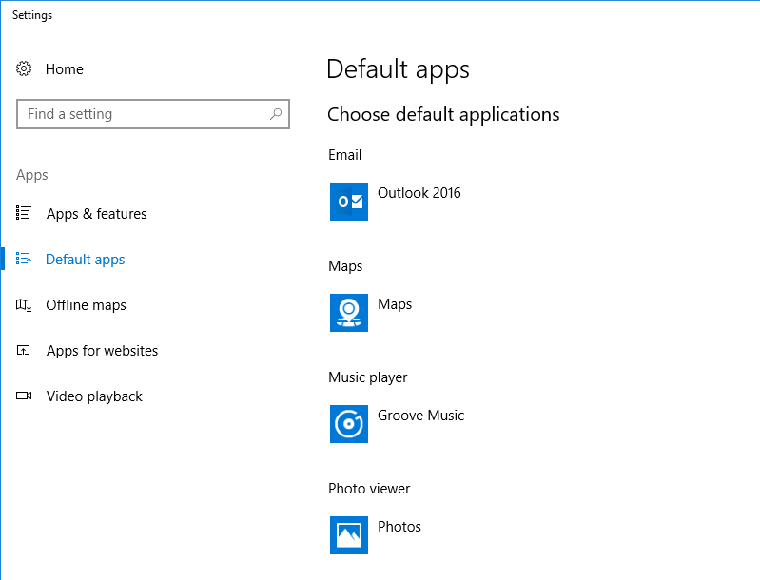Click the Apps & features list icon
The width and height of the screenshot is (760, 580).
(x=23, y=213)
